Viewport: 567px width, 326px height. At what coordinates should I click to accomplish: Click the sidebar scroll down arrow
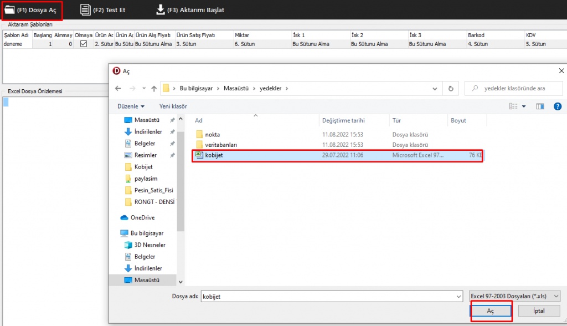pos(181,282)
